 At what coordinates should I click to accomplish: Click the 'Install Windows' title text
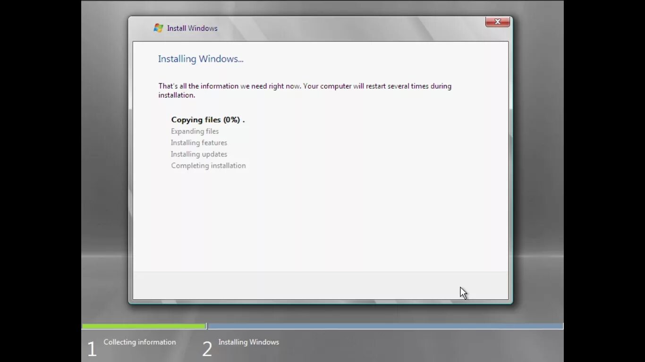pos(192,28)
